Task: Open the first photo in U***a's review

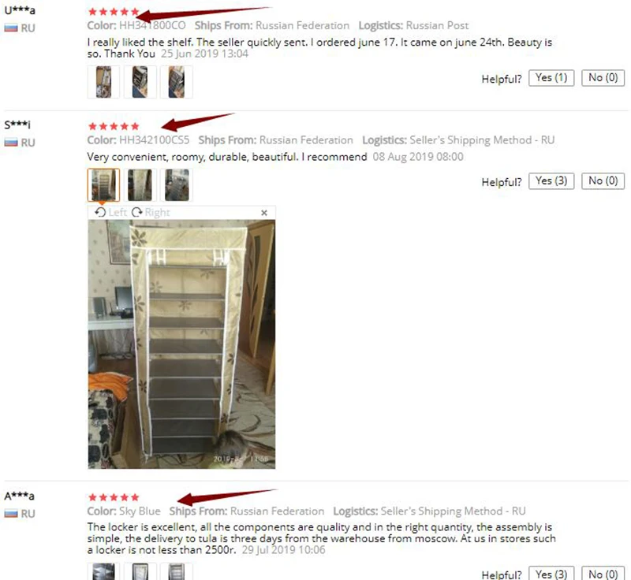Action: click(103, 82)
